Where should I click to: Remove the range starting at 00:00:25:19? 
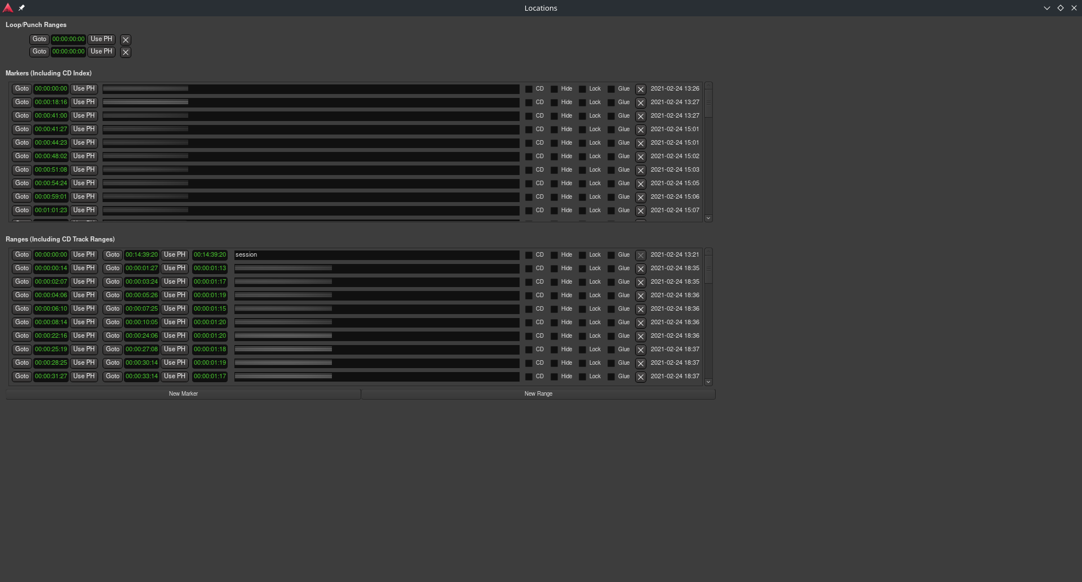click(x=640, y=350)
